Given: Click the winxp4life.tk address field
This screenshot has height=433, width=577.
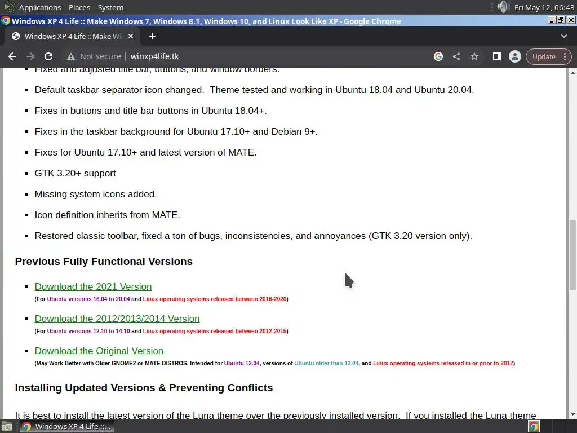Looking at the screenshot, I should pos(154,56).
